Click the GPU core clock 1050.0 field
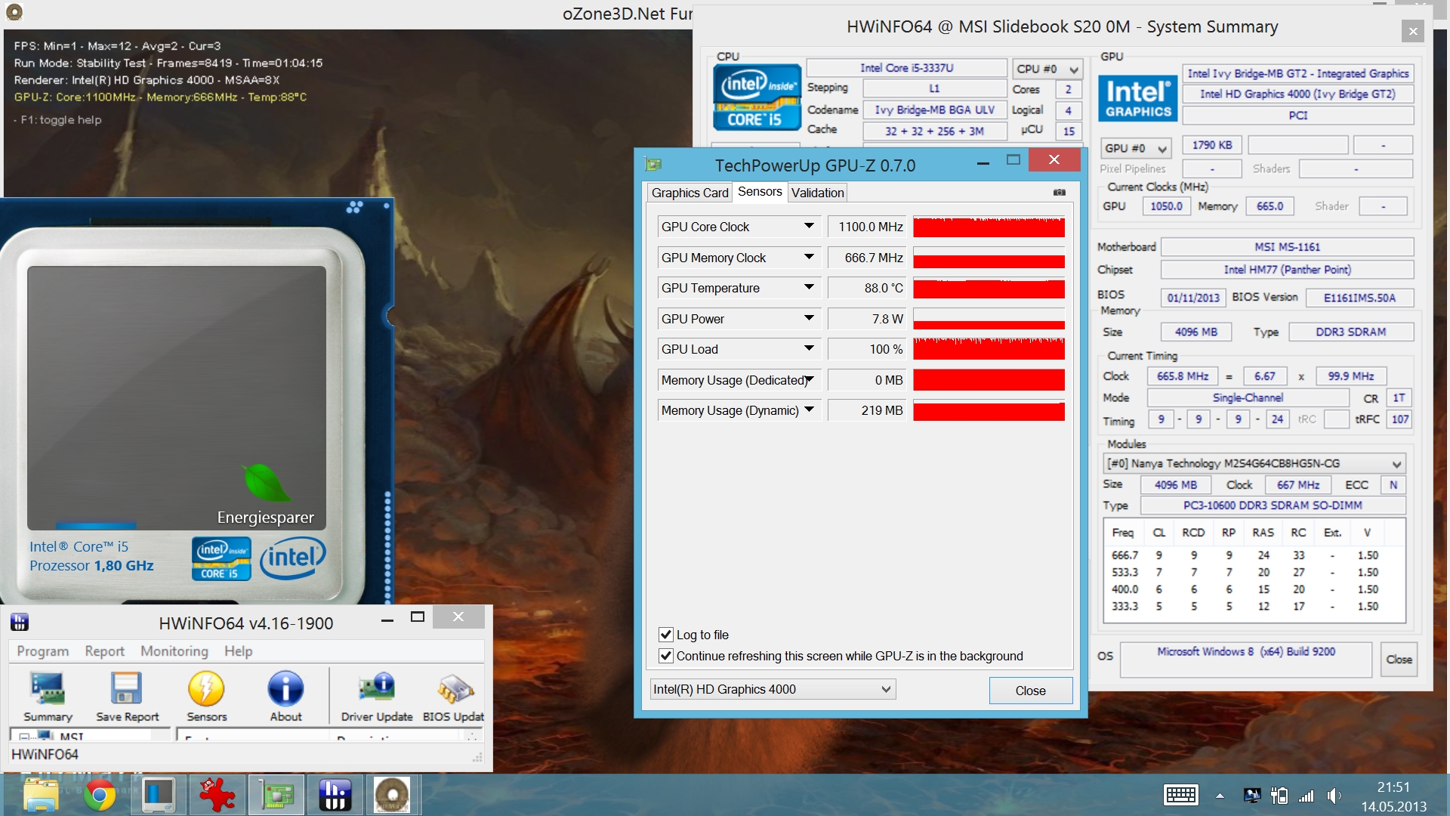Viewport: 1450px width, 816px height. point(1167,206)
